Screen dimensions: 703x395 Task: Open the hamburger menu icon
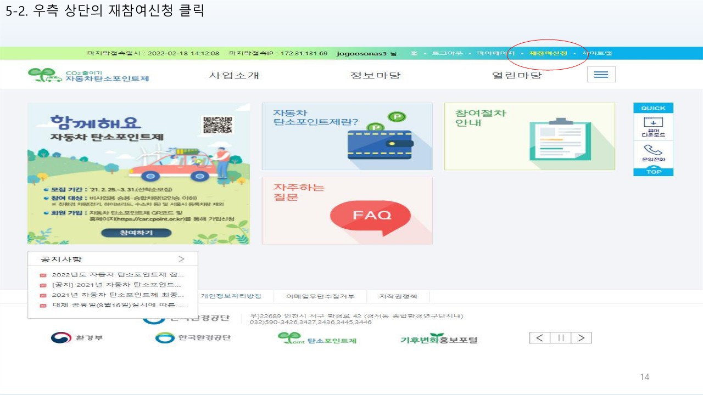tap(601, 75)
